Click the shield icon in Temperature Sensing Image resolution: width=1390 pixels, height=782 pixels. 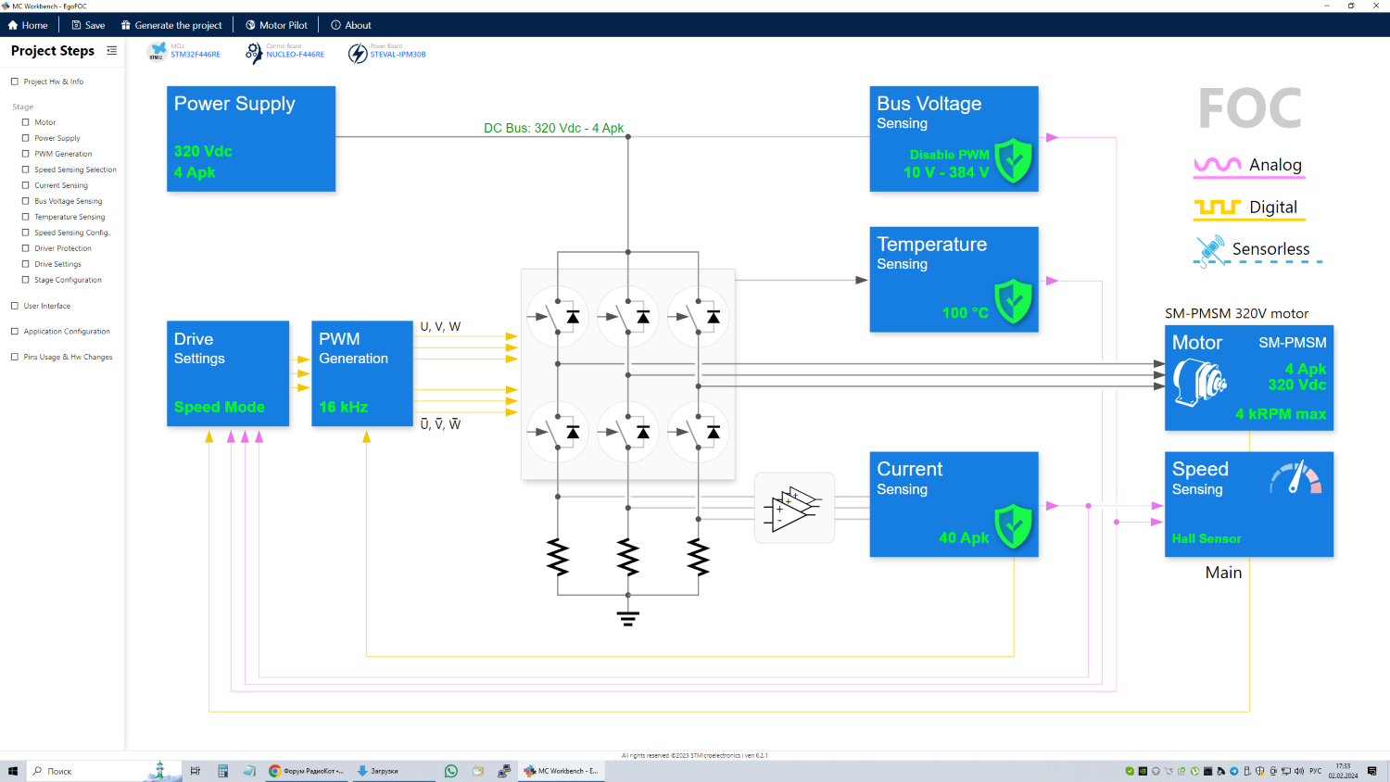pos(1014,301)
